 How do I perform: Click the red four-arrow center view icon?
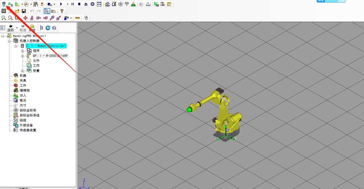click(x=25, y=18)
